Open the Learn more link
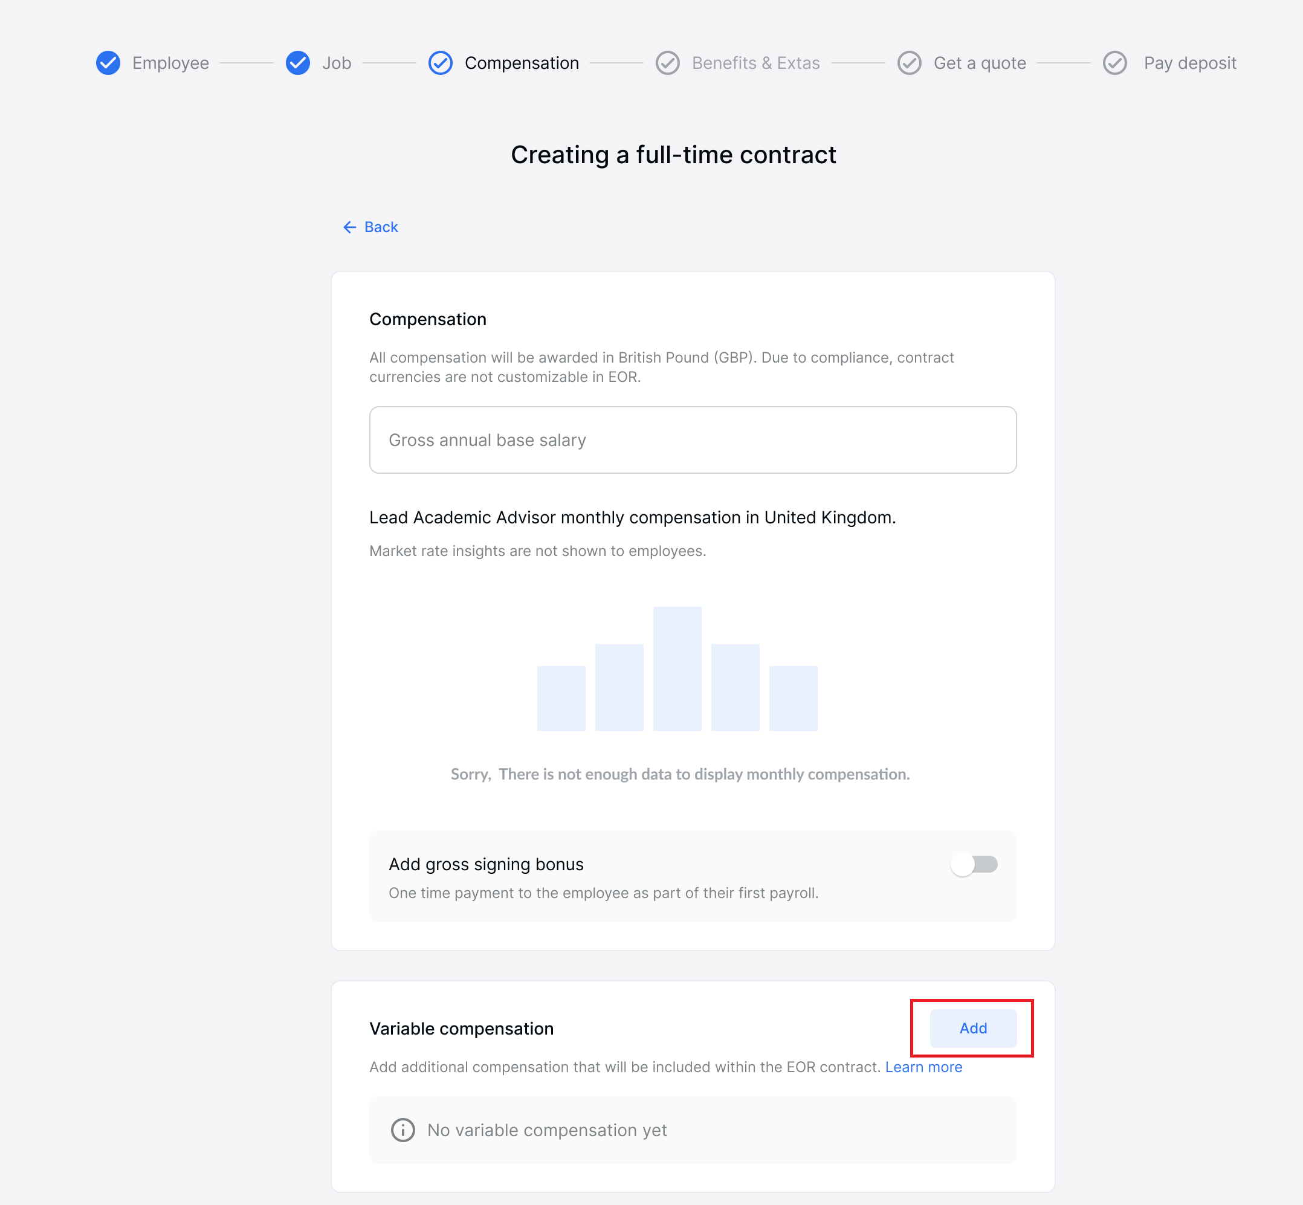The width and height of the screenshot is (1303, 1205). pos(923,1067)
